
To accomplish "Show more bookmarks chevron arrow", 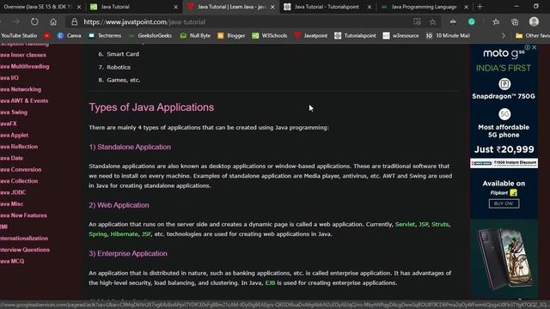I will [504, 36].
